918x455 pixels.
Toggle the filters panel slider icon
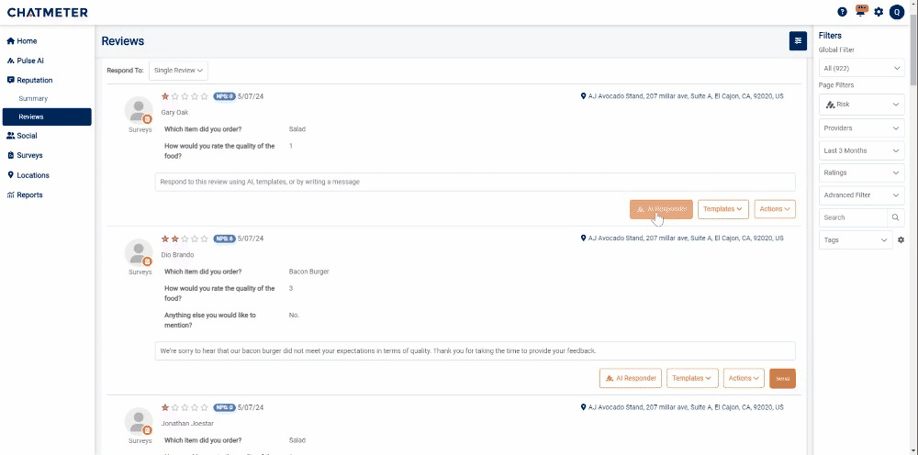pos(798,40)
